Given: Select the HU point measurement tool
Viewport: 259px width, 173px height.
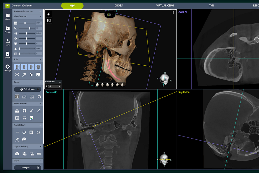Looking at the screenshot, I should pos(17,118).
